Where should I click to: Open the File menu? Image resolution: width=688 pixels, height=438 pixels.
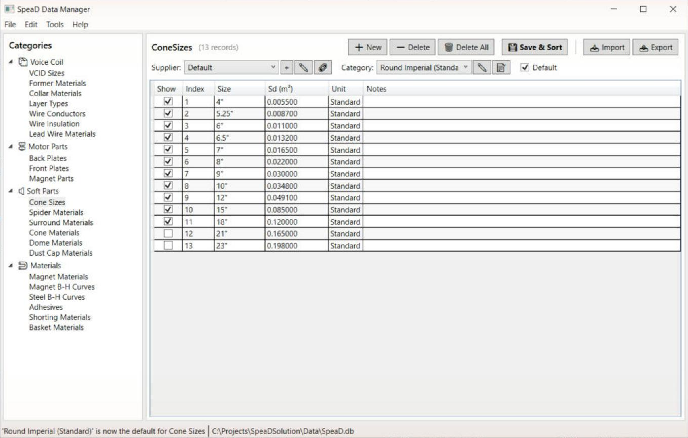coord(10,24)
